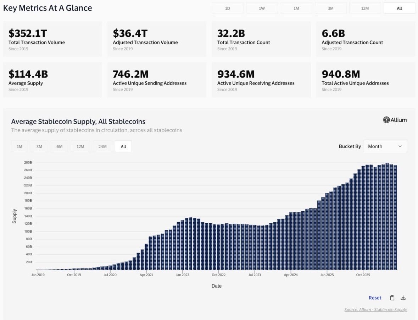Select the All key metrics range at top

pos(399,8)
